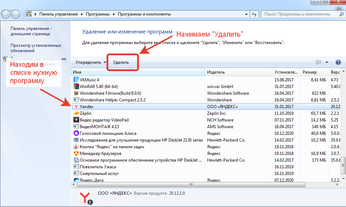Image resolution: width=346 pixels, height=207 pixels.
Task: Open the view options dropdown arrow
Action: pos(327,62)
